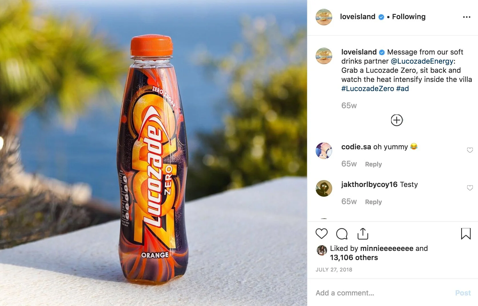The image size is (478, 306).
Task: Click the Following button in the header
Action: (409, 17)
